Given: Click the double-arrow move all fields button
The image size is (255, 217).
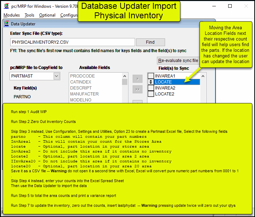Looking at the screenshot, I should (138, 89).
